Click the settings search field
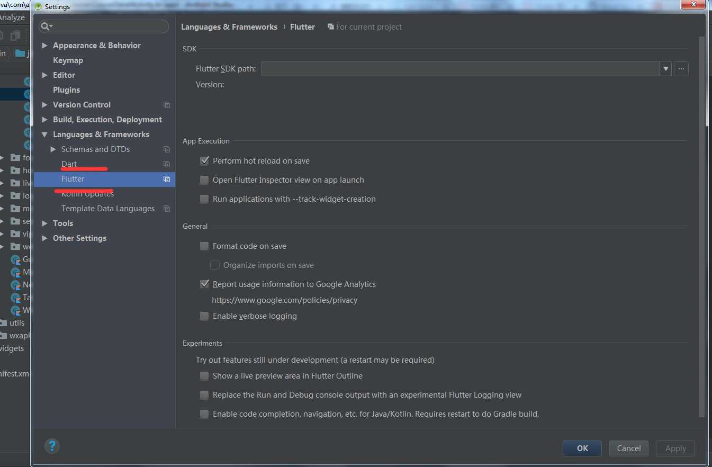This screenshot has height=467, width=712. coord(104,26)
